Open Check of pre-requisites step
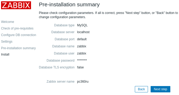The image size is (179, 95). click(x=17, y=28)
